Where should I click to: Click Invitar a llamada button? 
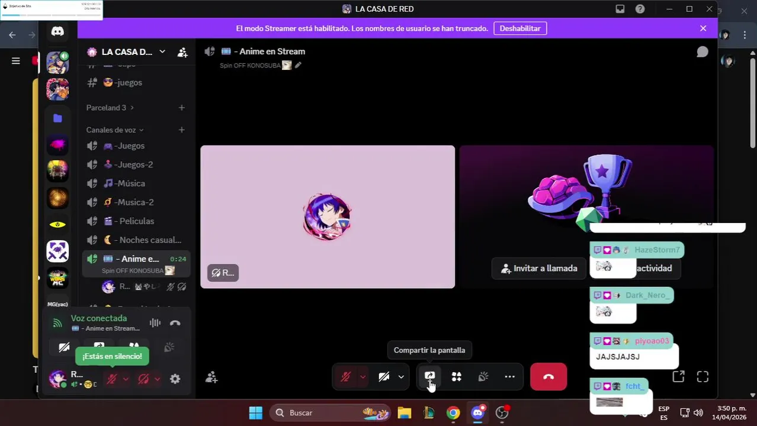(538, 268)
